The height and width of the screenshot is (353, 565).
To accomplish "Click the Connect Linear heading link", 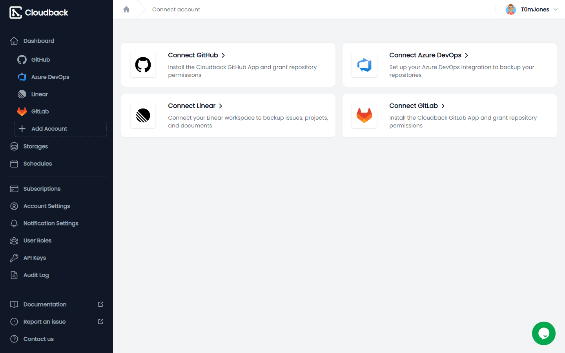I will [x=192, y=106].
